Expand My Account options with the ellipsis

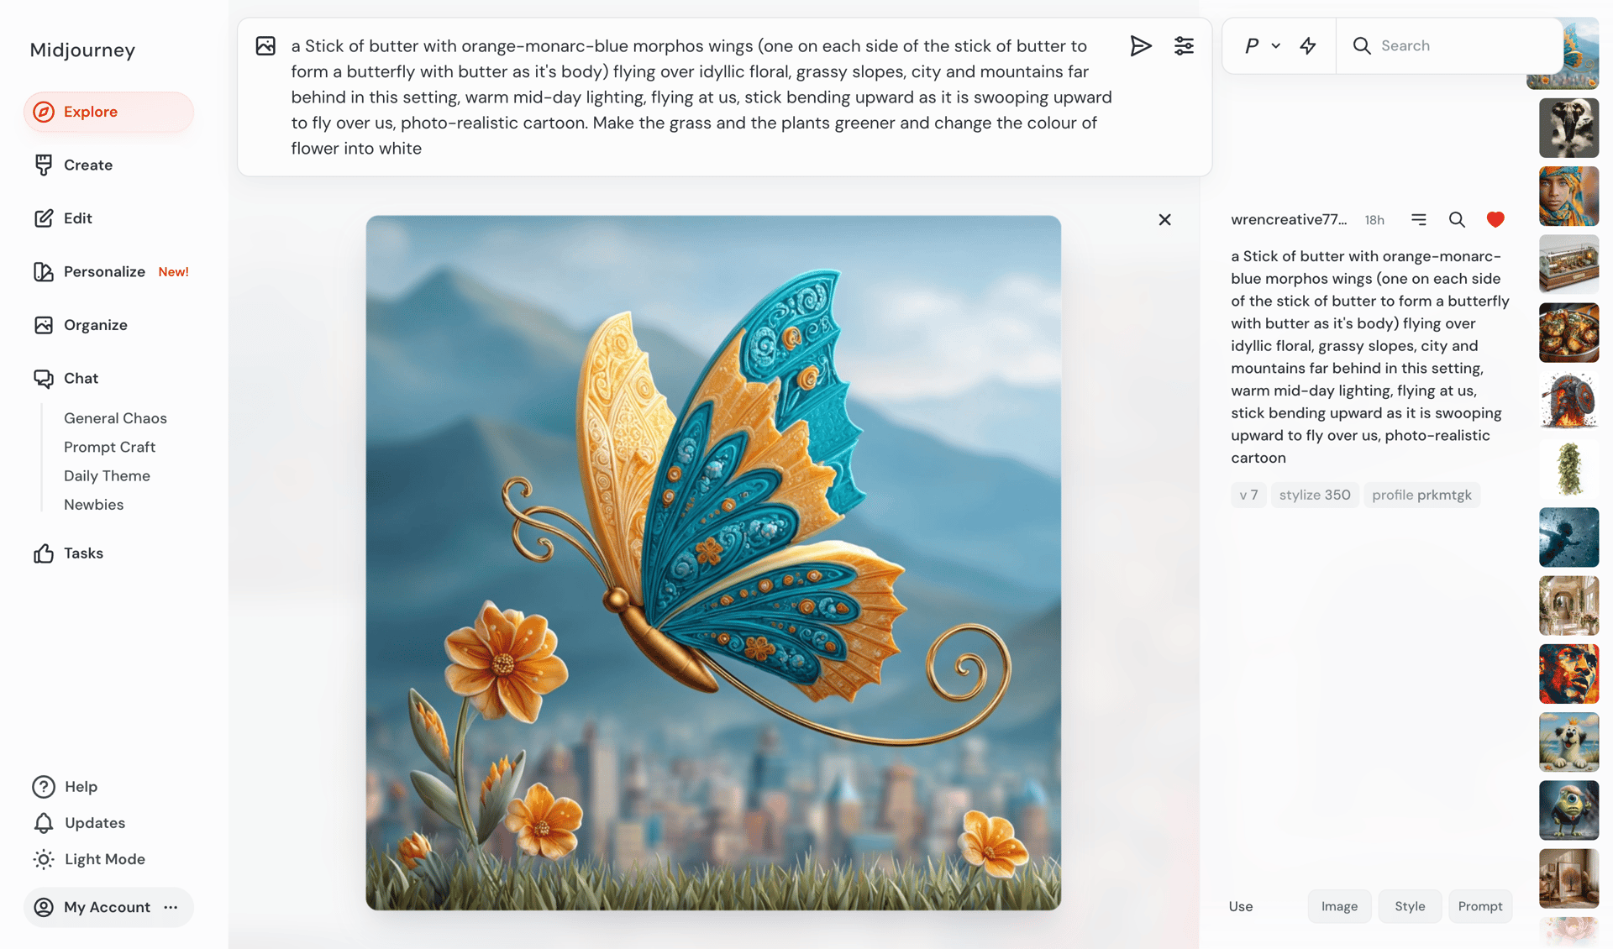[x=171, y=907]
